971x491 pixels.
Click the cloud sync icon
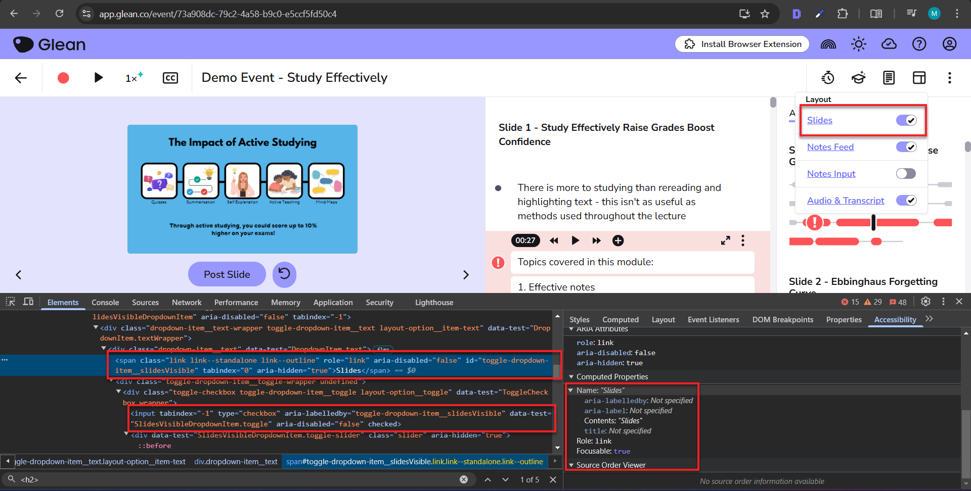click(889, 44)
